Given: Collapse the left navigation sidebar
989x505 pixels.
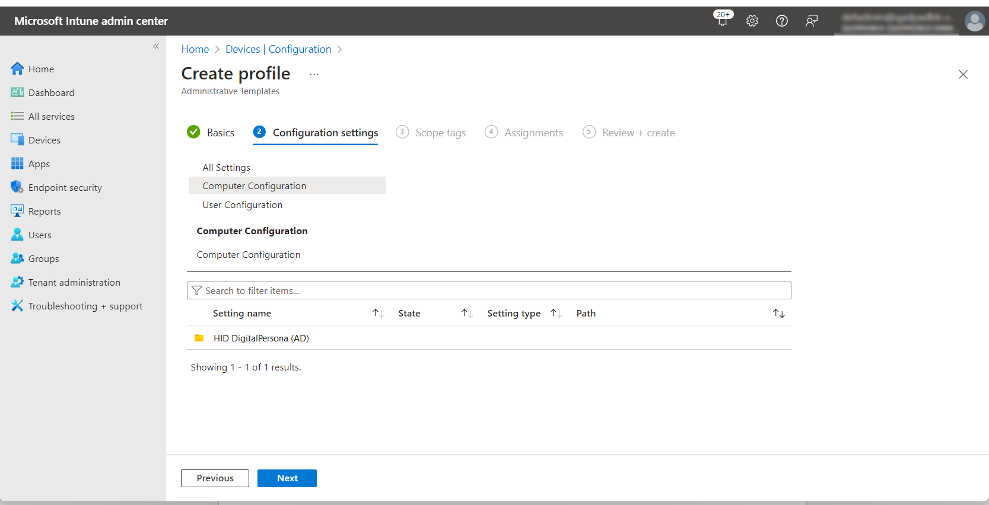Looking at the screenshot, I should [x=156, y=46].
